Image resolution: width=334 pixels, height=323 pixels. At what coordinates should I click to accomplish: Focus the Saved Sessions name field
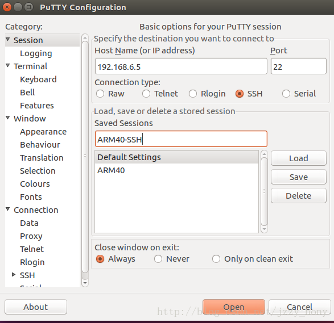[181, 139]
